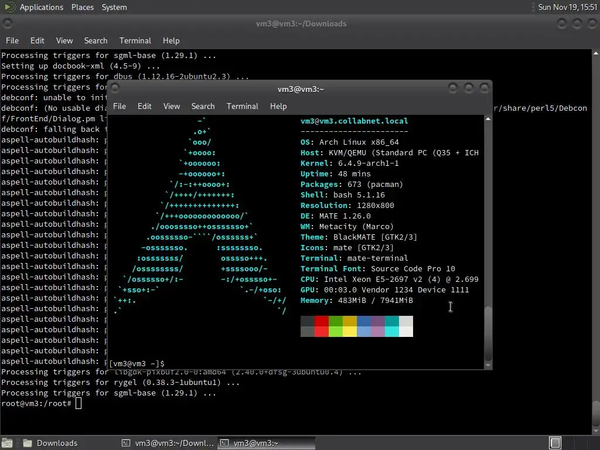The width and height of the screenshot is (600, 450).
Task: Click the clock showing Sun Nov 19, 15:51
Action: [x=567, y=7]
